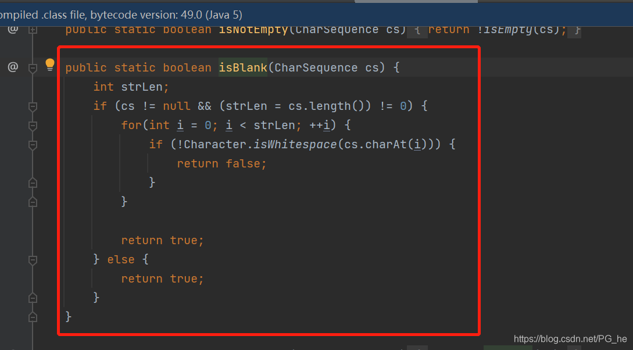This screenshot has height=350, width=633.
Task: Click the yellow lightbulb intention icon
Action: (49, 65)
